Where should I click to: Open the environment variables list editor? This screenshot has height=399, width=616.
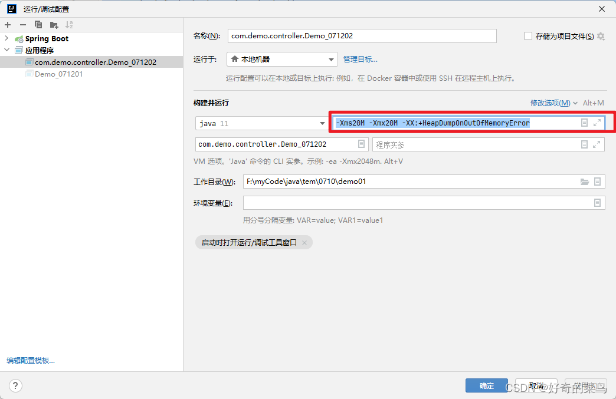pyautogui.click(x=597, y=203)
